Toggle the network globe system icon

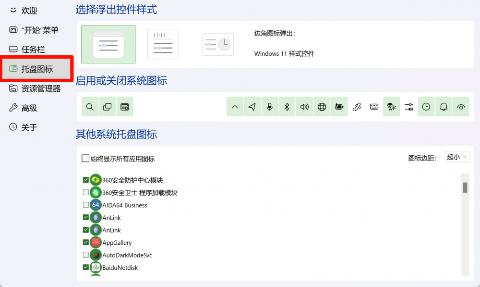pyautogui.click(x=322, y=107)
